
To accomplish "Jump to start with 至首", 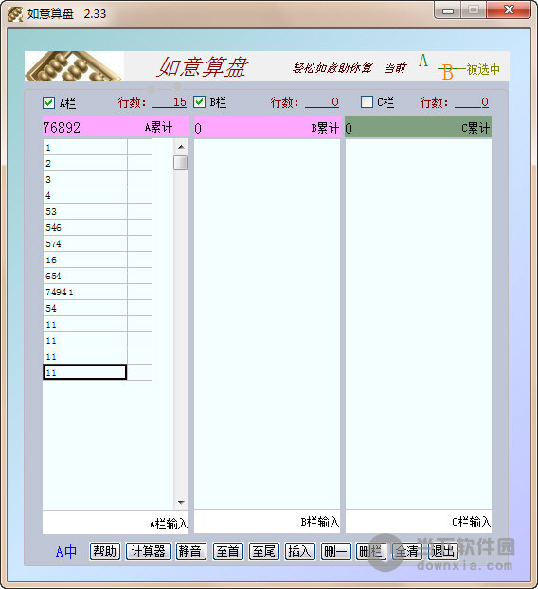I will coord(227,551).
